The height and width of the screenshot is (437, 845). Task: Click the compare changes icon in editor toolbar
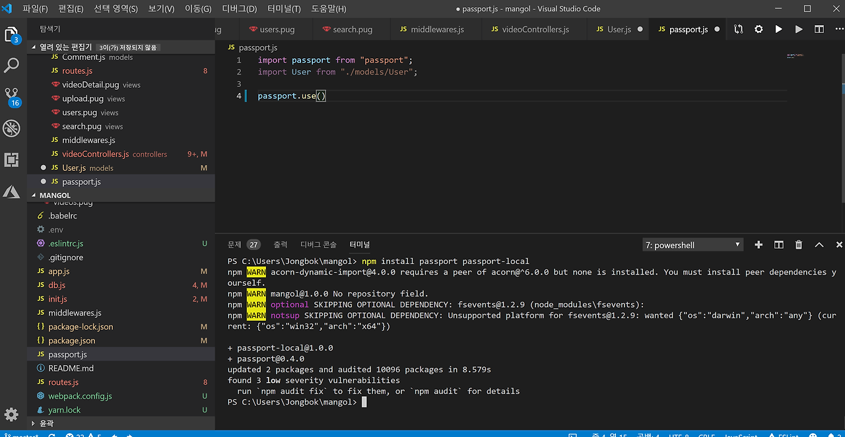738,30
